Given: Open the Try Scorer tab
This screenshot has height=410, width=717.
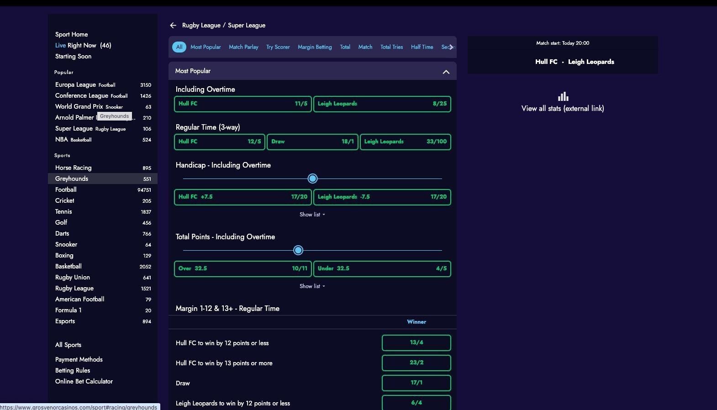Looking at the screenshot, I should point(278,47).
